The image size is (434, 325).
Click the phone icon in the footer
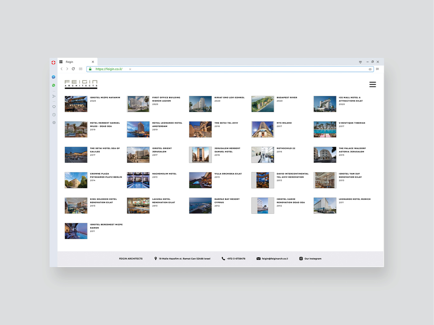pos(223,259)
